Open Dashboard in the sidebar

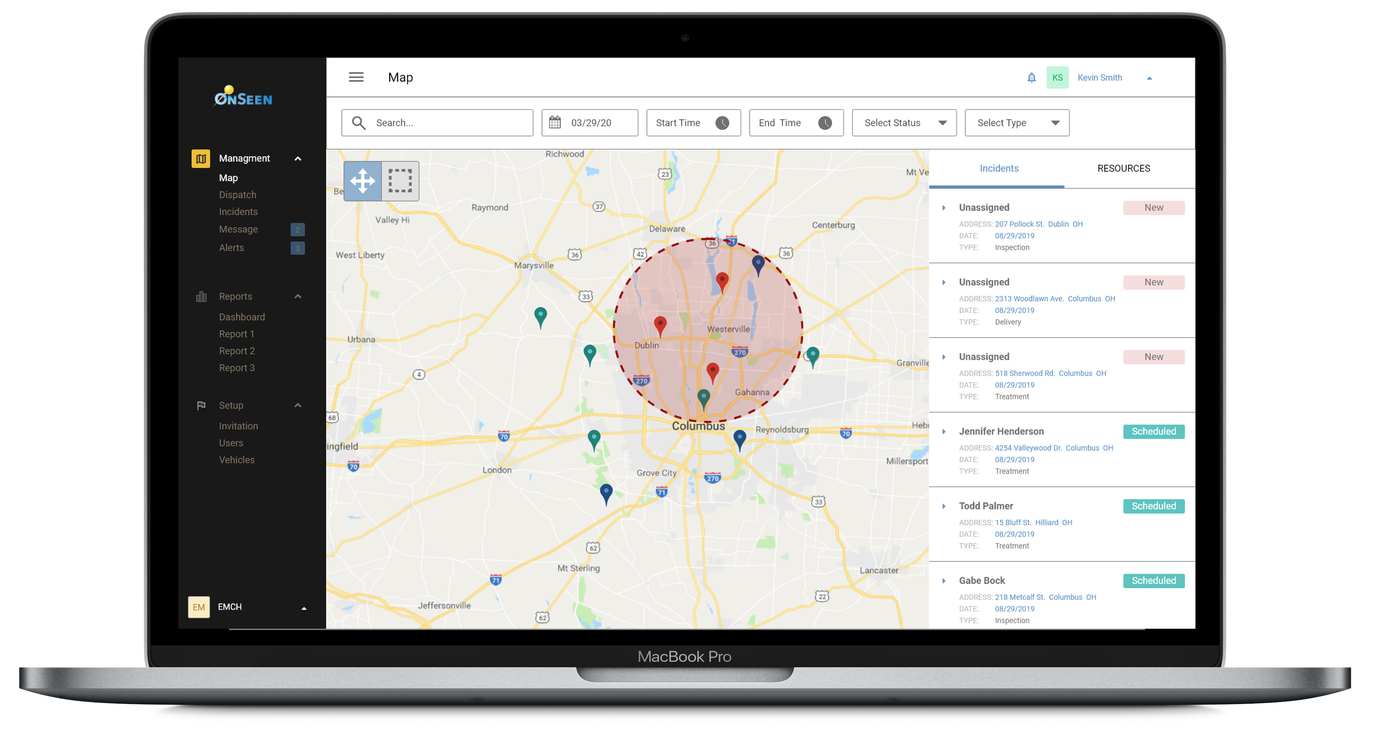pyautogui.click(x=242, y=317)
